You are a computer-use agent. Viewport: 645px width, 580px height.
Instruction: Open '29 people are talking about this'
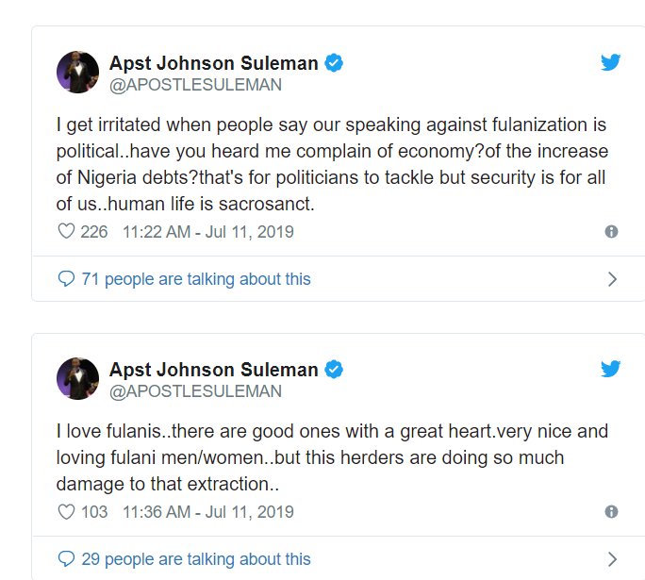coord(195,559)
